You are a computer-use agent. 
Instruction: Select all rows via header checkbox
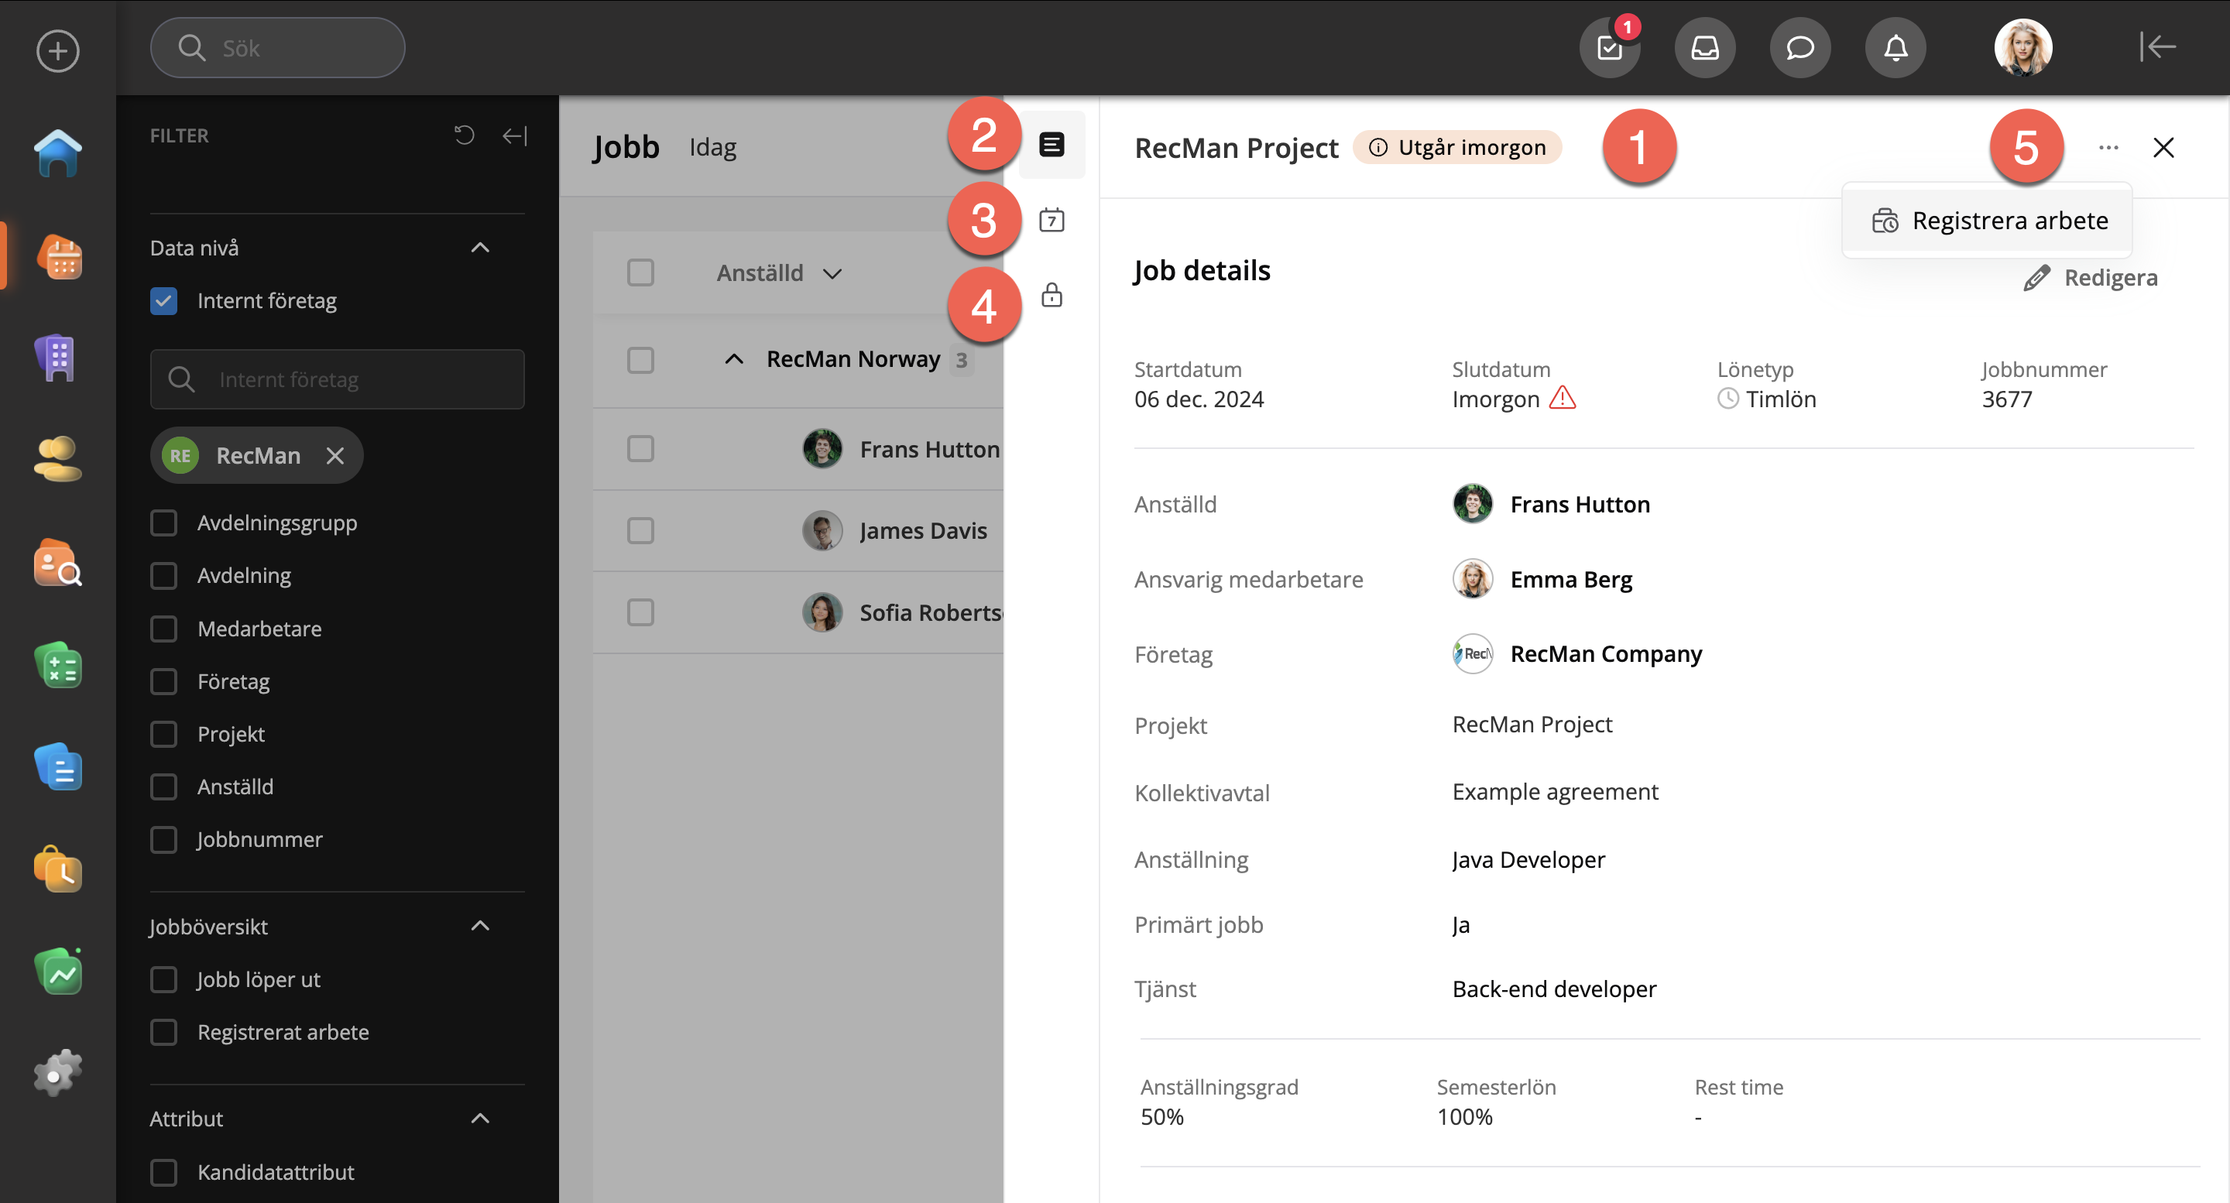point(640,272)
